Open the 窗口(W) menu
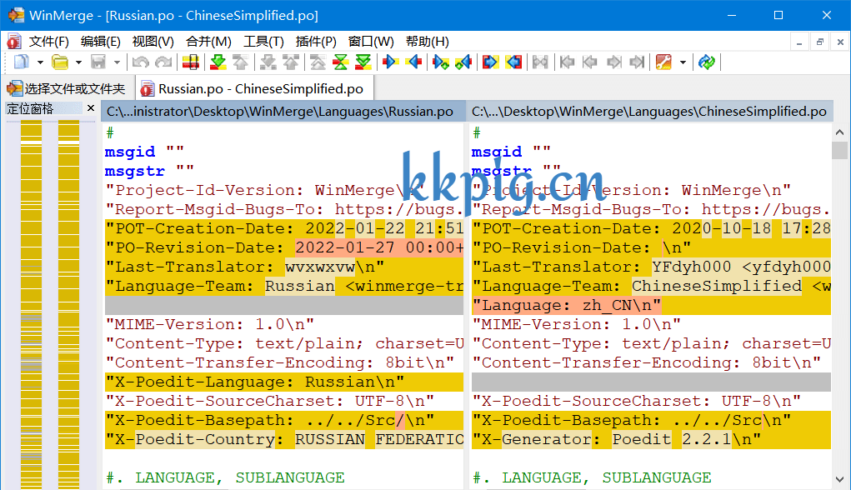The height and width of the screenshot is (490, 851). pyautogui.click(x=371, y=42)
